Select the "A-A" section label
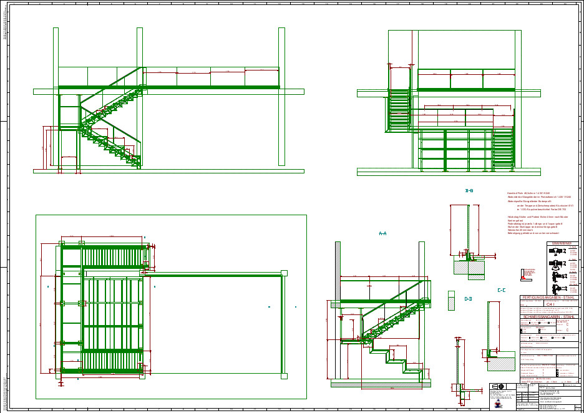The width and height of the screenshot is (584, 413). click(383, 234)
